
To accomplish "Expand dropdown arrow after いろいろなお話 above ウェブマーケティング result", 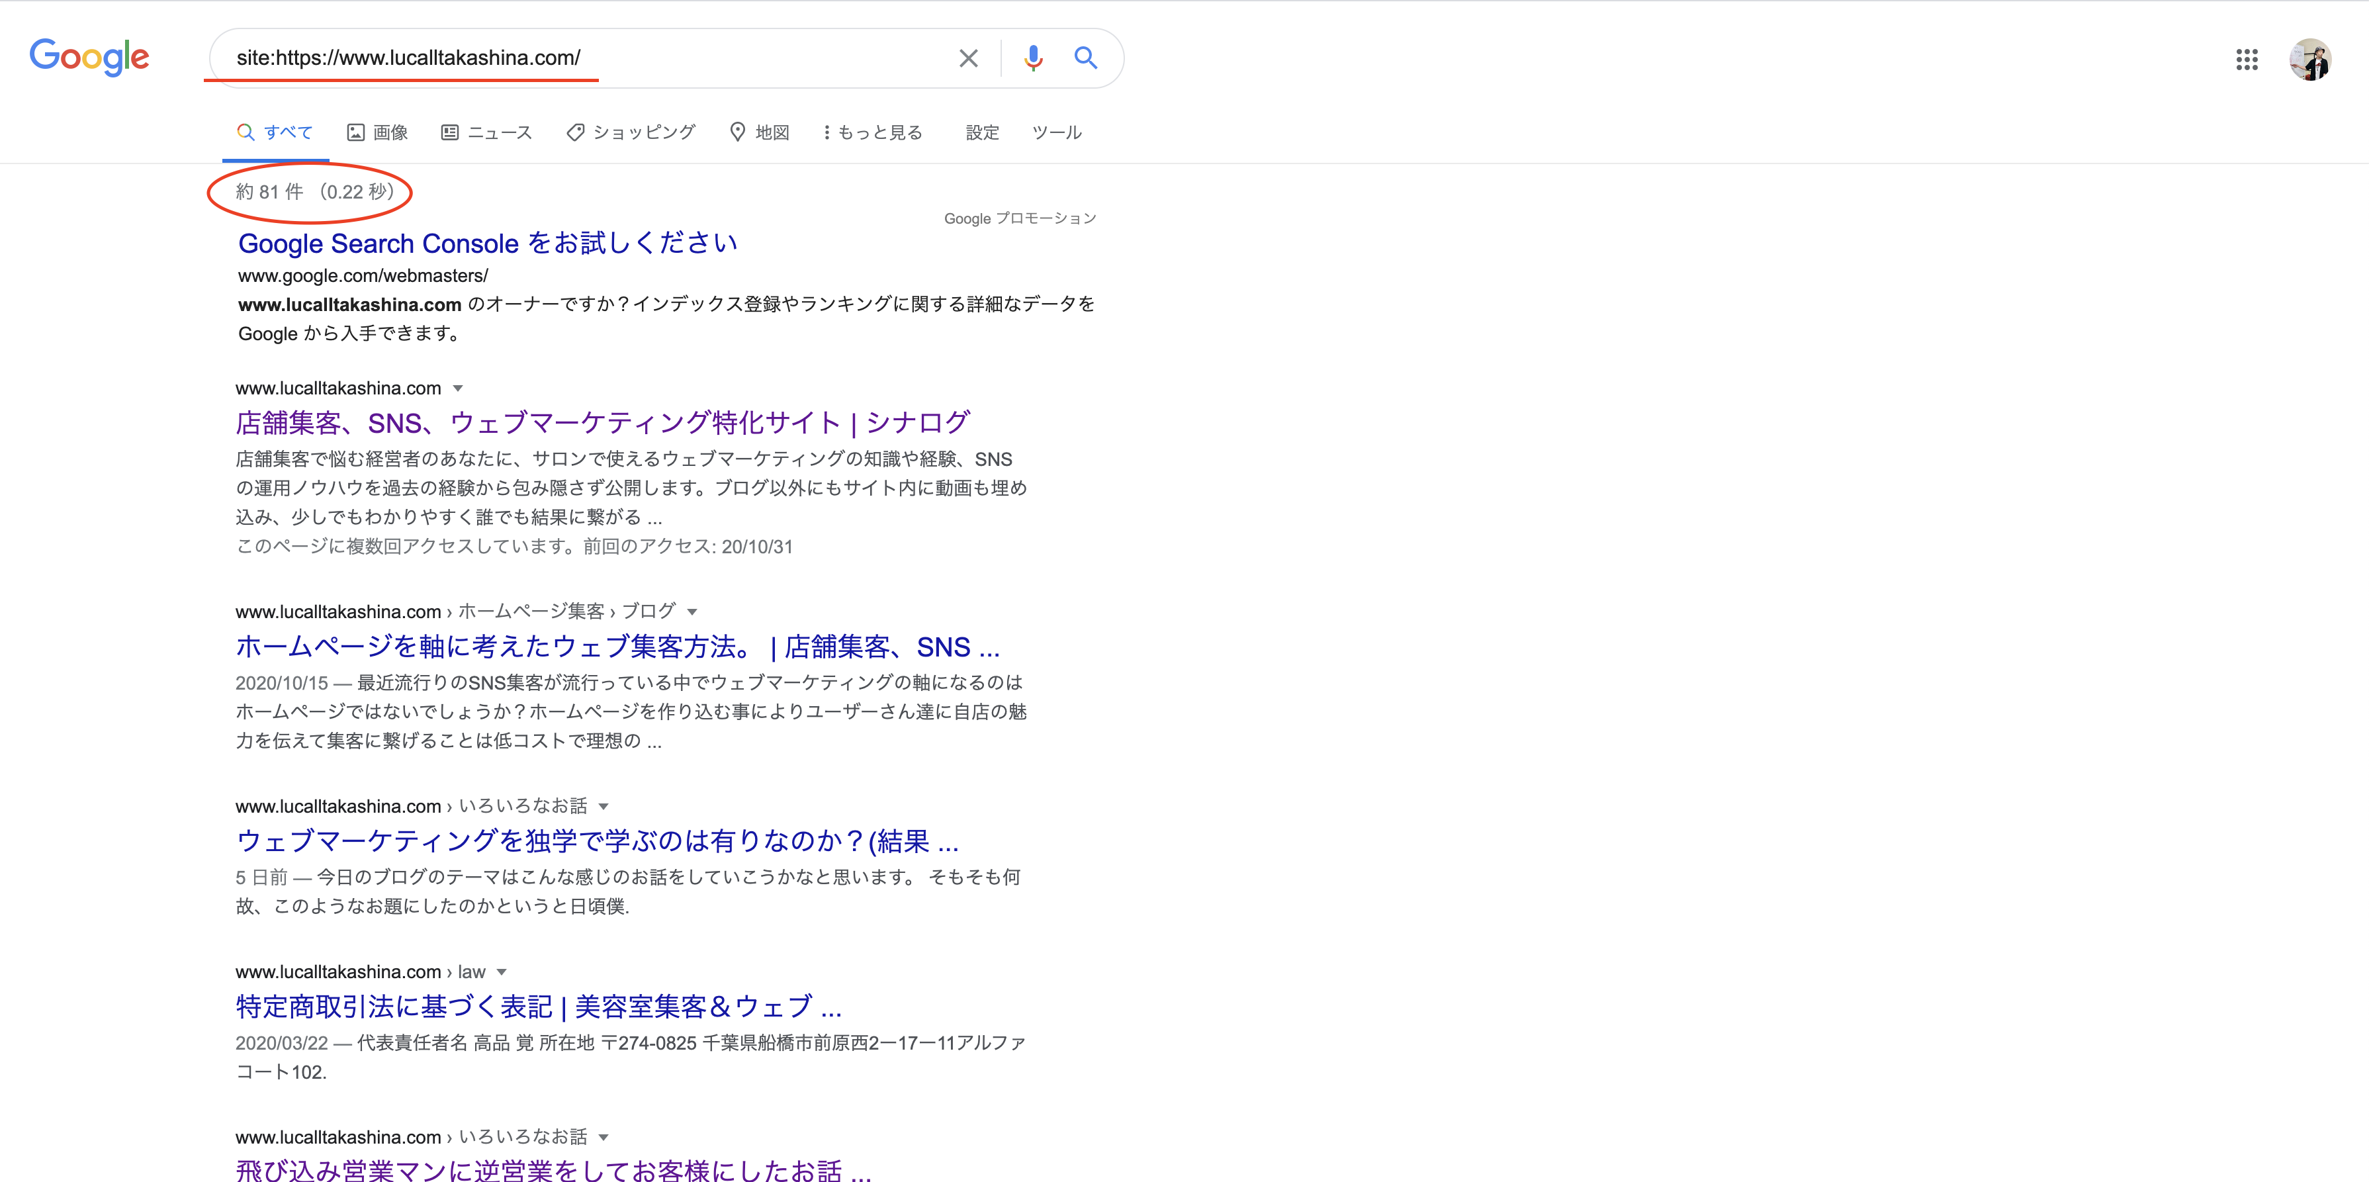I will tap(603, 807).
